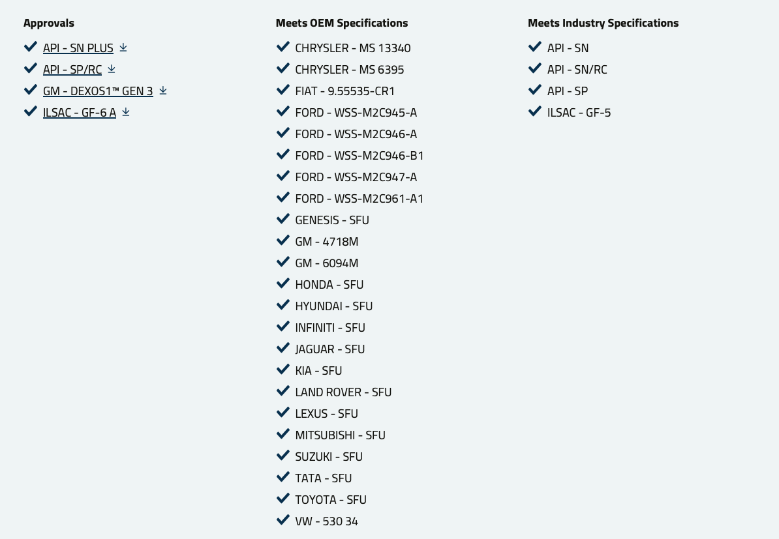Click checkmark next to FIAT - 9.55535-CR1
This screenshot has width=779, height=539.
coord(283,90)
